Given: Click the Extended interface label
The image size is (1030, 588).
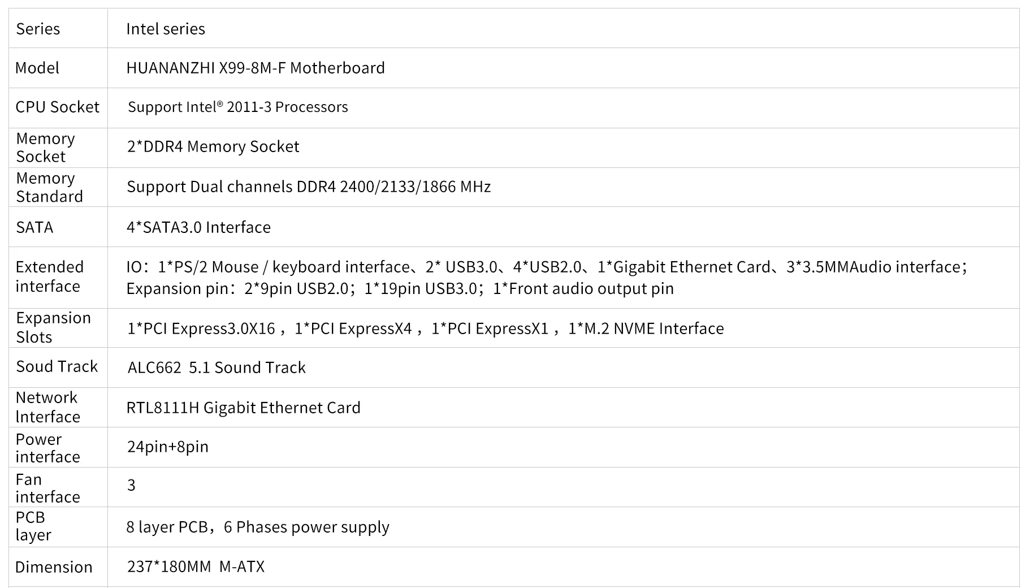Looking at the screenshot, I should [x=49, y=276].
